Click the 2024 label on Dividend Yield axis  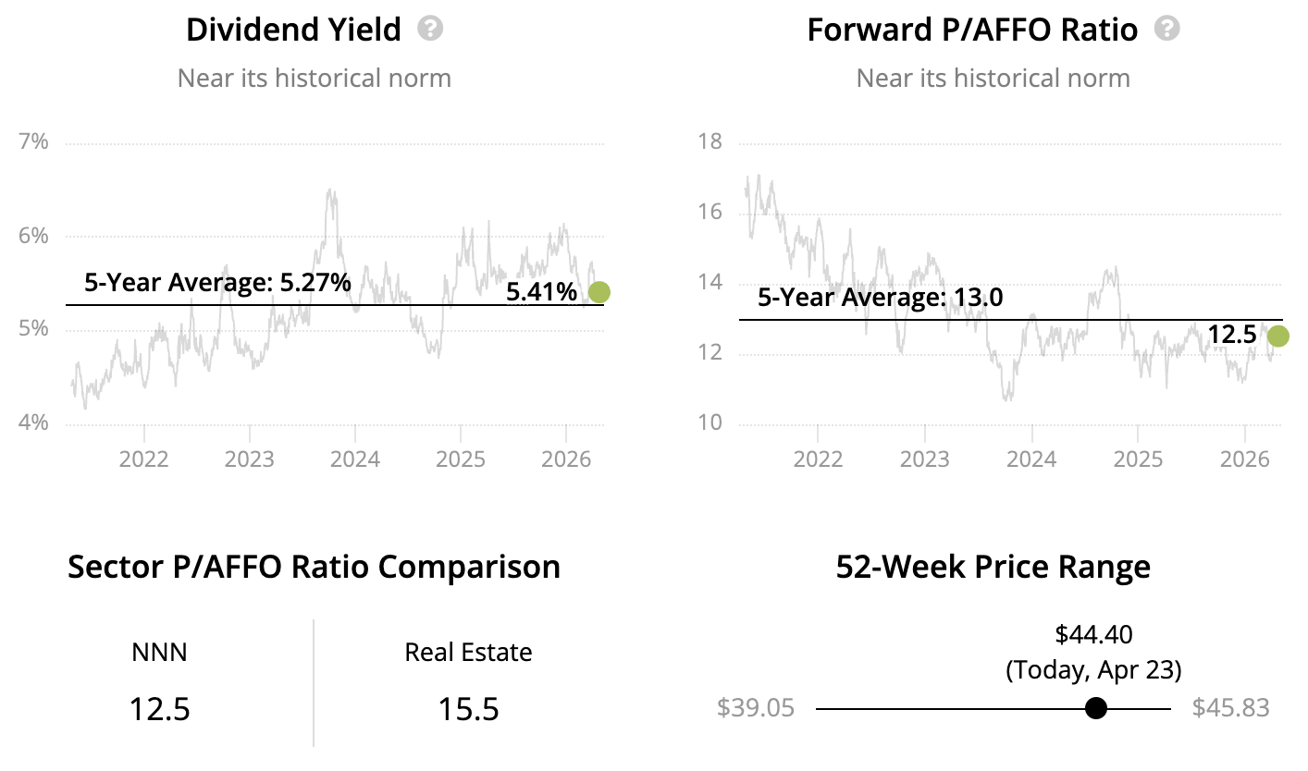(x=355, y=459)
